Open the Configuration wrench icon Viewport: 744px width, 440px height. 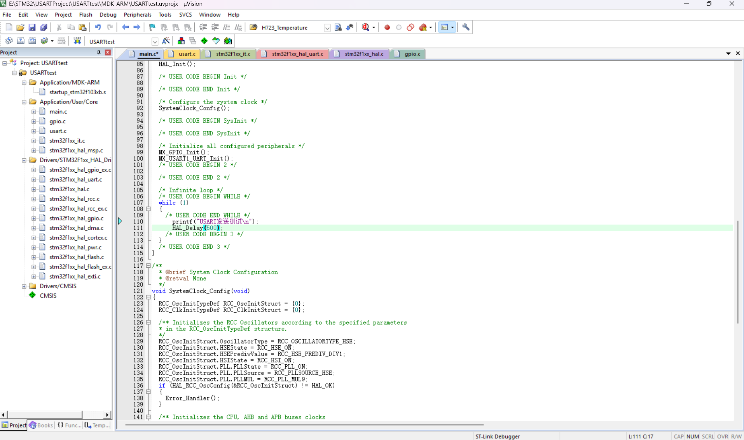(x=466, y=27)
